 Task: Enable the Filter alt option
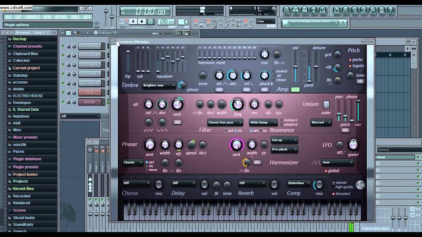(134, 104)
